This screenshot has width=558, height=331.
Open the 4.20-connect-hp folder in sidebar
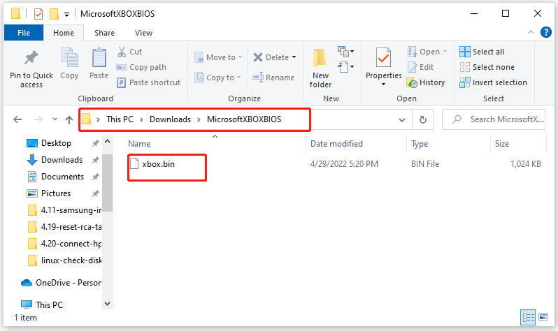tap(64, 244)
